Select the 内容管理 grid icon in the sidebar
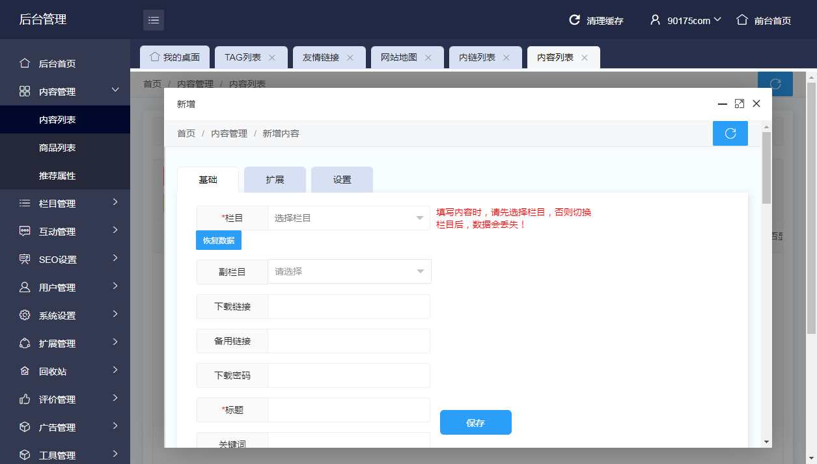Viewport: 817px width, 464px height. pyautogui.click(x=25, y=91)
